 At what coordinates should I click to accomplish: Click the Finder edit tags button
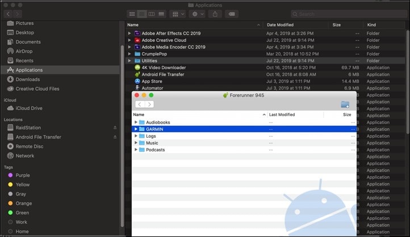click(x=232, y=14)
